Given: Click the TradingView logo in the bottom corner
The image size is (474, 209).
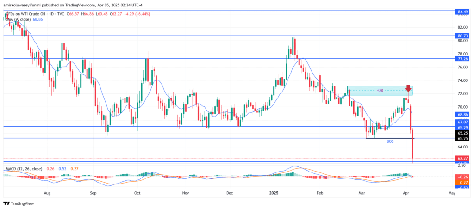Looking at the screenshot, I should (19, 203).
